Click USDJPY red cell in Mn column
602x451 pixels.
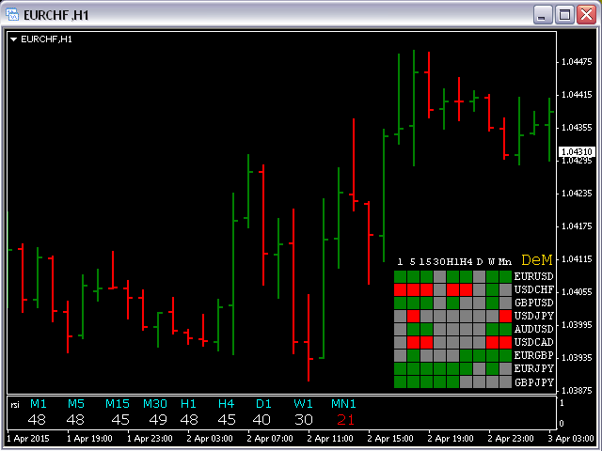(505, 316)
